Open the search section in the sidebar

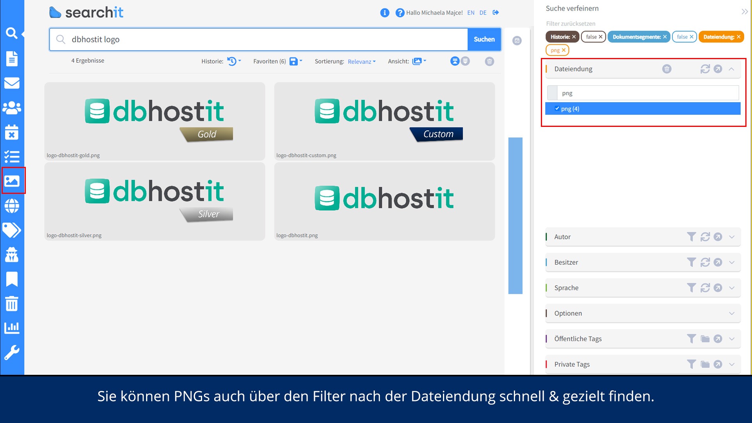coord(12,33)
